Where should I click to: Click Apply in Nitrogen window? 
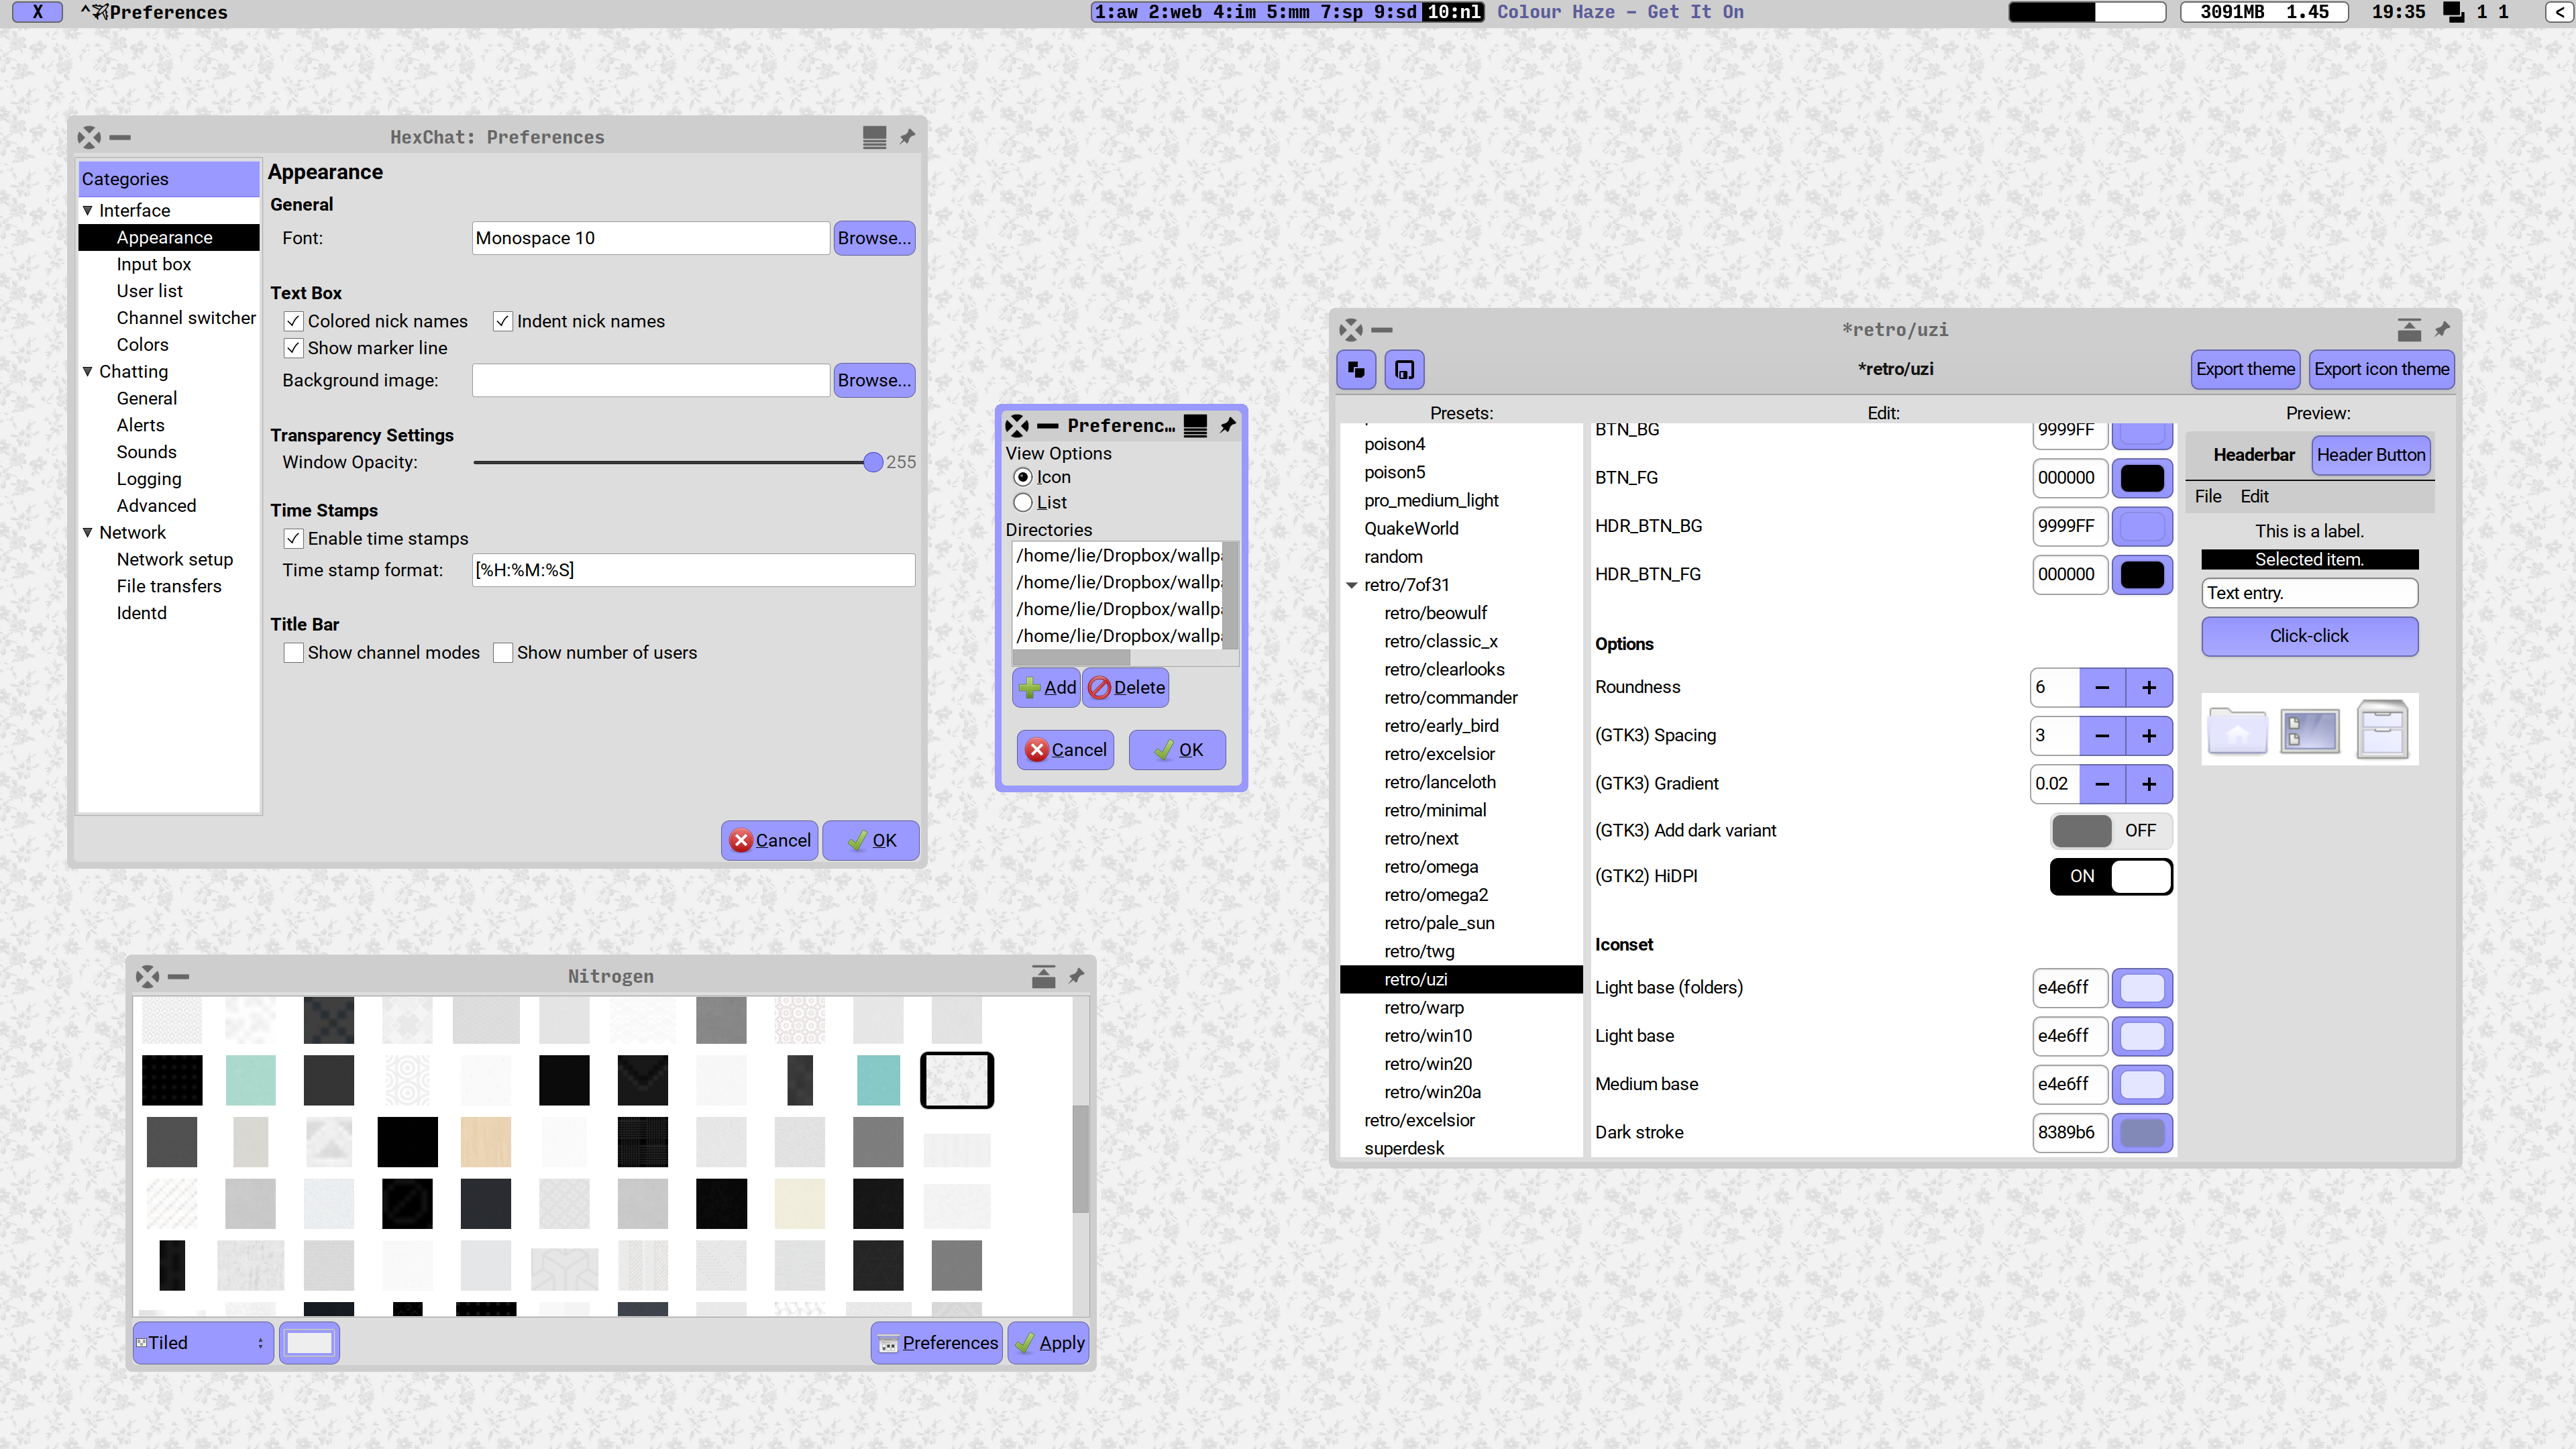point(1049,1342)
